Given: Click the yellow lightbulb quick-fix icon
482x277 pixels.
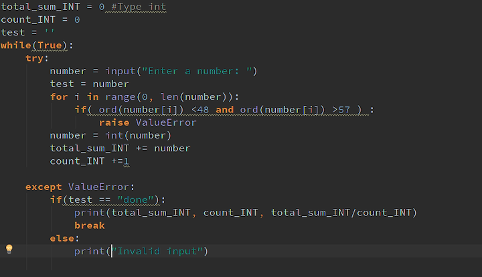Looking at the screenshot, I should pyautogui.click(x=9, y=249).
